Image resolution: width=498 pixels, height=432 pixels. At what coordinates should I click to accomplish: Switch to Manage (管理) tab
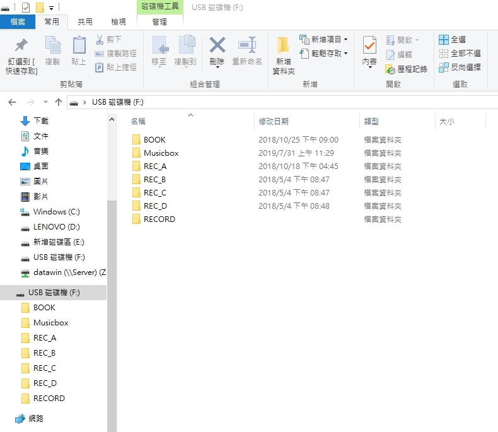159,22
